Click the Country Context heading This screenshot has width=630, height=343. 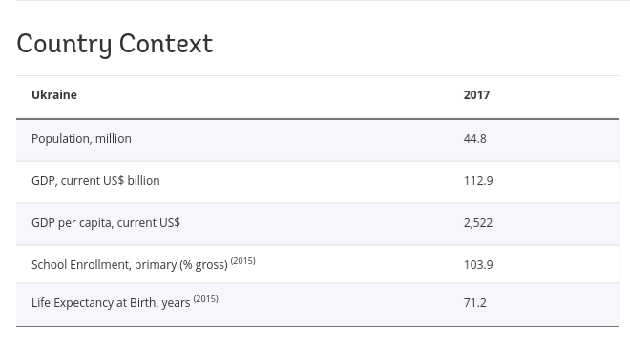point(115,44)
